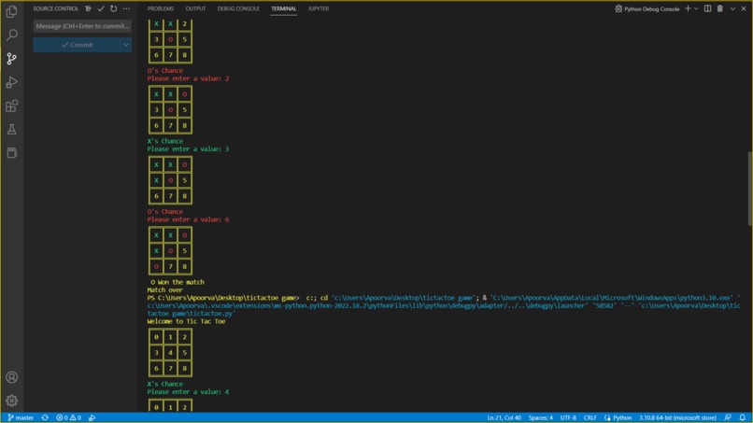Click the view as tree icon in Source Control
This screenshot has height=423, width=753.
[x=89, y=8]
